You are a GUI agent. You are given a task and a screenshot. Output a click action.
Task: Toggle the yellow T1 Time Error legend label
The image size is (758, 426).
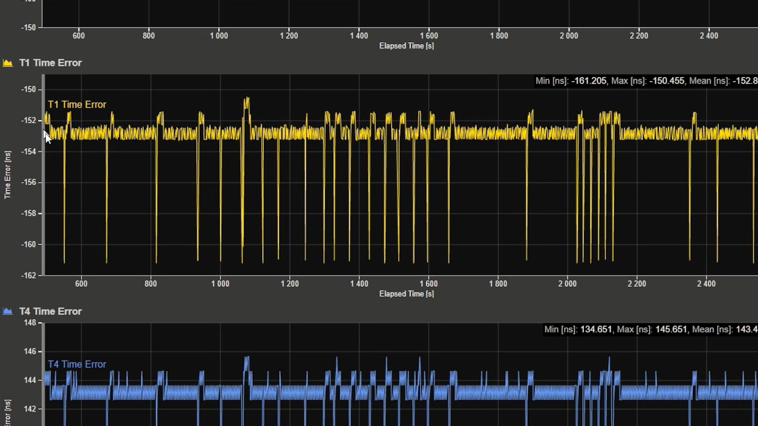pos(77,105)
